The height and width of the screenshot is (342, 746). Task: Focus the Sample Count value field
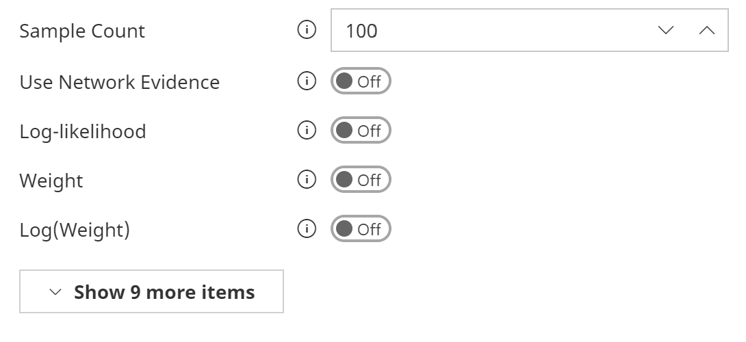(479, 31)
